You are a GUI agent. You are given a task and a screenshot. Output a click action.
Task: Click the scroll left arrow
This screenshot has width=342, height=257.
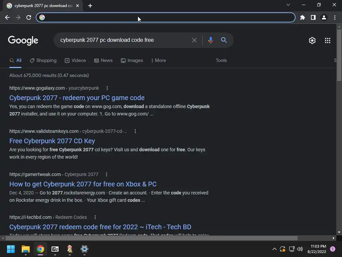coord(2,238)
